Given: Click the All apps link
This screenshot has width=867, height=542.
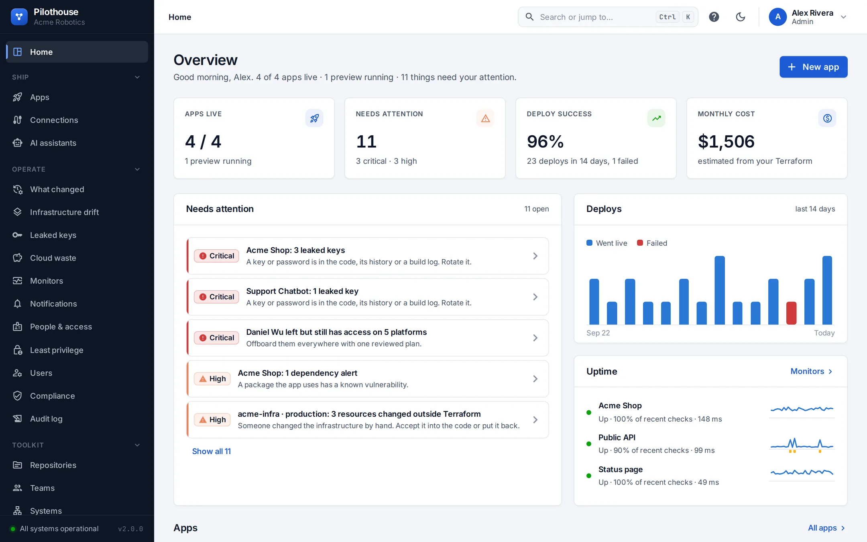Looking at the screenshot, I should (x=826, y=528).
